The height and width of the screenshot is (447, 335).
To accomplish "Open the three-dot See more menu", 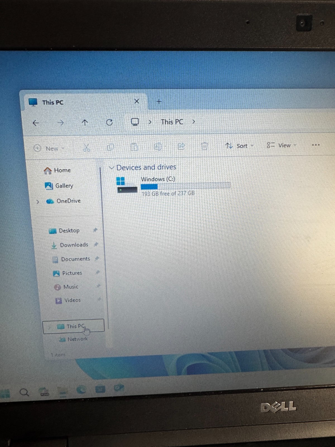I will point(316,145).
